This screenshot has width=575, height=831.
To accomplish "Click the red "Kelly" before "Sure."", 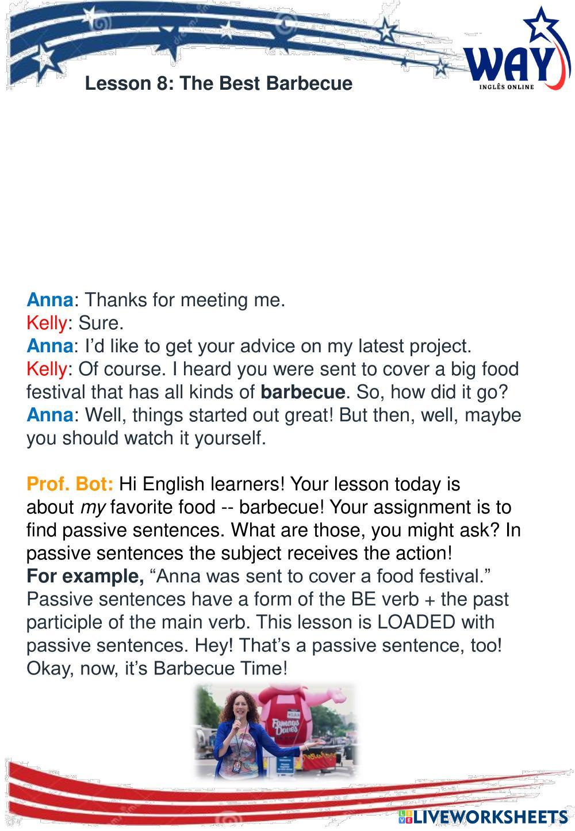I will 47,323.
